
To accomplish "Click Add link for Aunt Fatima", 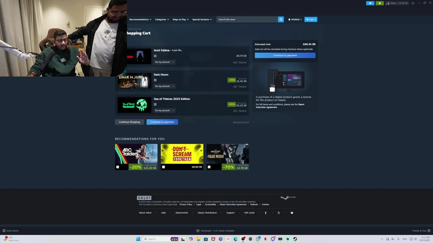I will [235, 62].
